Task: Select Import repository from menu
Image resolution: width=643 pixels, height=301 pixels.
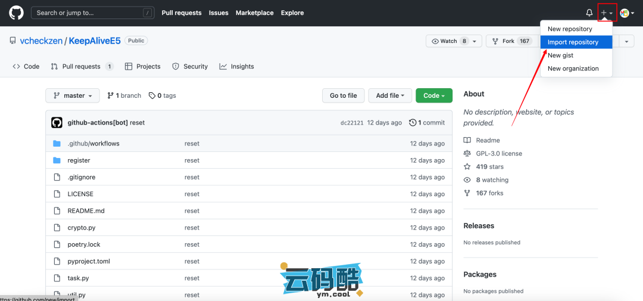Action: 573,42
